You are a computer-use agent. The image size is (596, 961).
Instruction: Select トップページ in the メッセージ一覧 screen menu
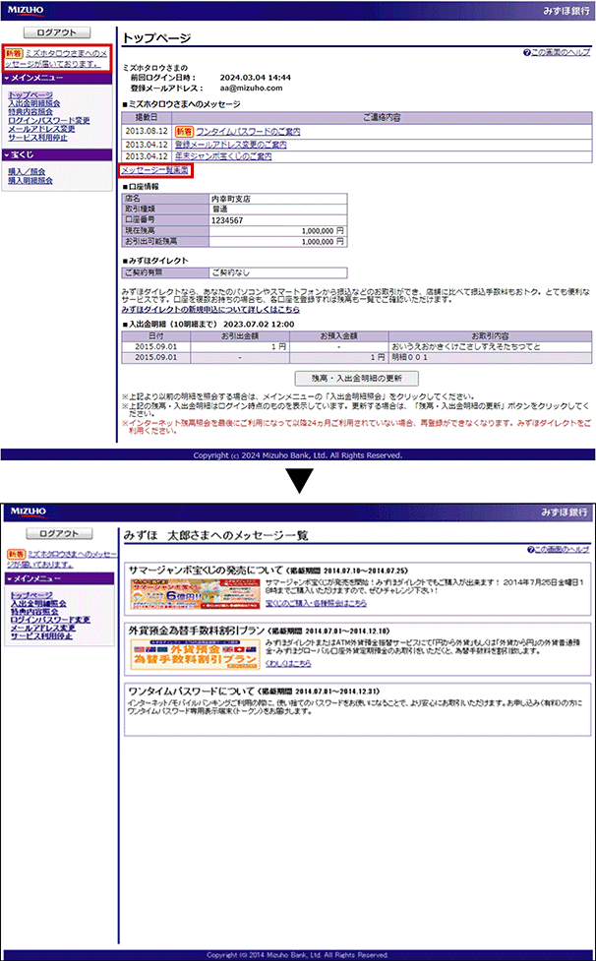(x=33, y=595)
